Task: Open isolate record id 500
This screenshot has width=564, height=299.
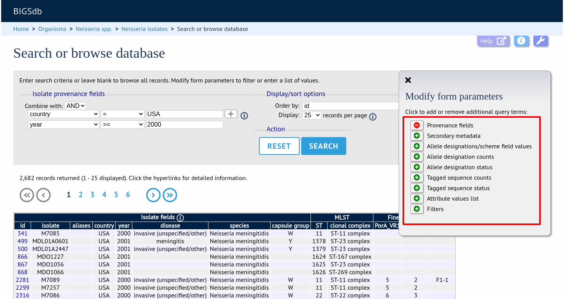Action: click(x=23, y=249)
